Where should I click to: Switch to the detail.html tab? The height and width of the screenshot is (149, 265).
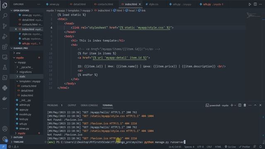point(79,5)
